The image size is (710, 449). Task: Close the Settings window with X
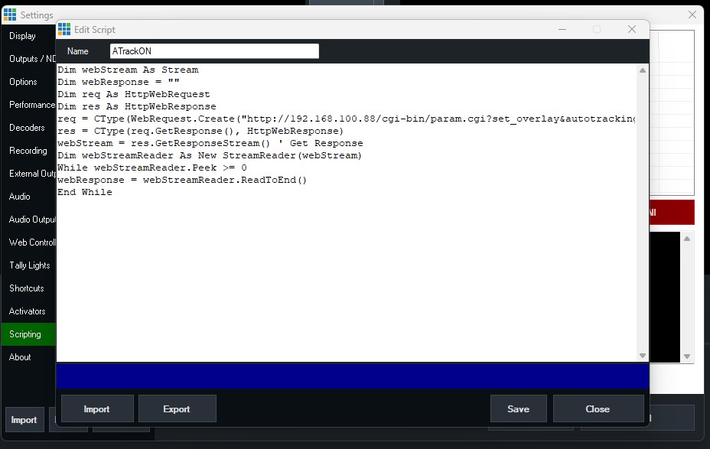point(692,15)
